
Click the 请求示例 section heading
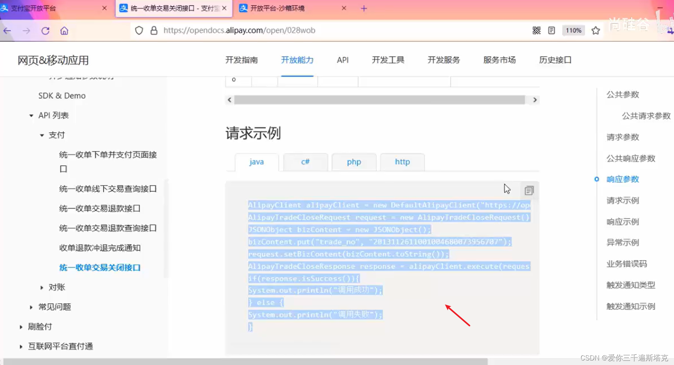tap(253, 133)
